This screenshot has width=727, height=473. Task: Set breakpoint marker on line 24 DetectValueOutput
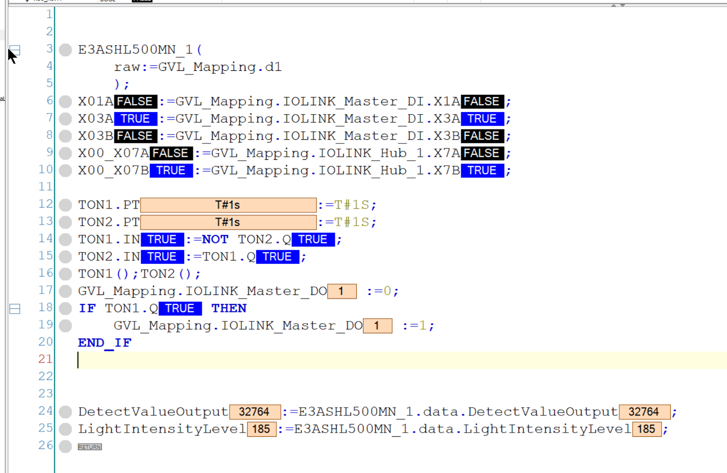pyautogui.click(x=65, y=412)
